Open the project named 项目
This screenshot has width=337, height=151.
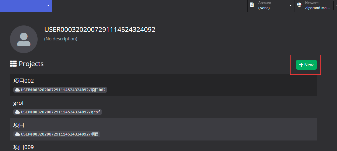pyautogui.click(x=163, y=129)
